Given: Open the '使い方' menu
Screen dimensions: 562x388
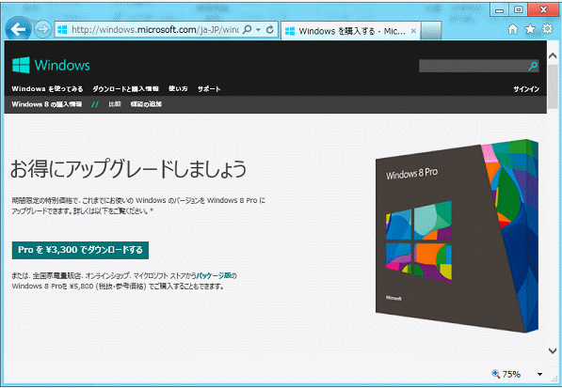Looking at the screenshot, I should point(178,88).
